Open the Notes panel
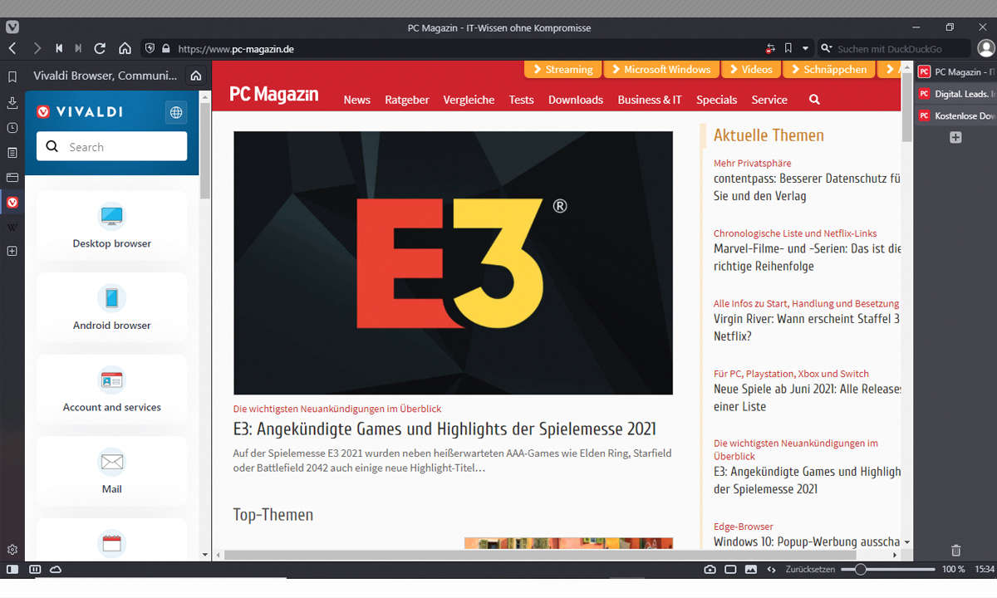Viewport: 997px width, 598px height. [x=12, y=153]
